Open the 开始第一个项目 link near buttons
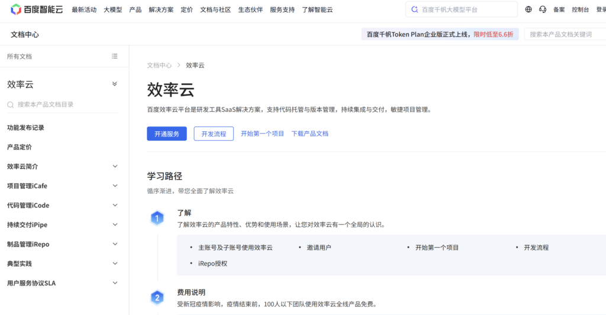Image resolution: width=606 pixels, height=315 pixels. click(x=262, y=134)
